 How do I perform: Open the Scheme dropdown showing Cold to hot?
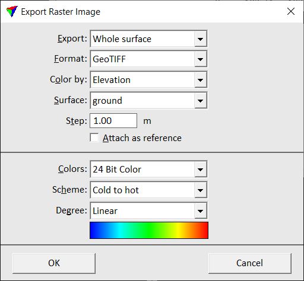click(x=148, y=190)
